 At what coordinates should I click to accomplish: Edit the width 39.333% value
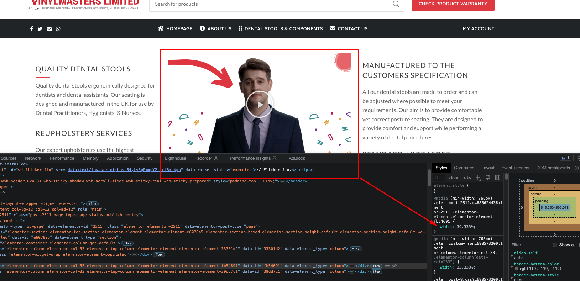pyautogui.click(x=466, y=227)
